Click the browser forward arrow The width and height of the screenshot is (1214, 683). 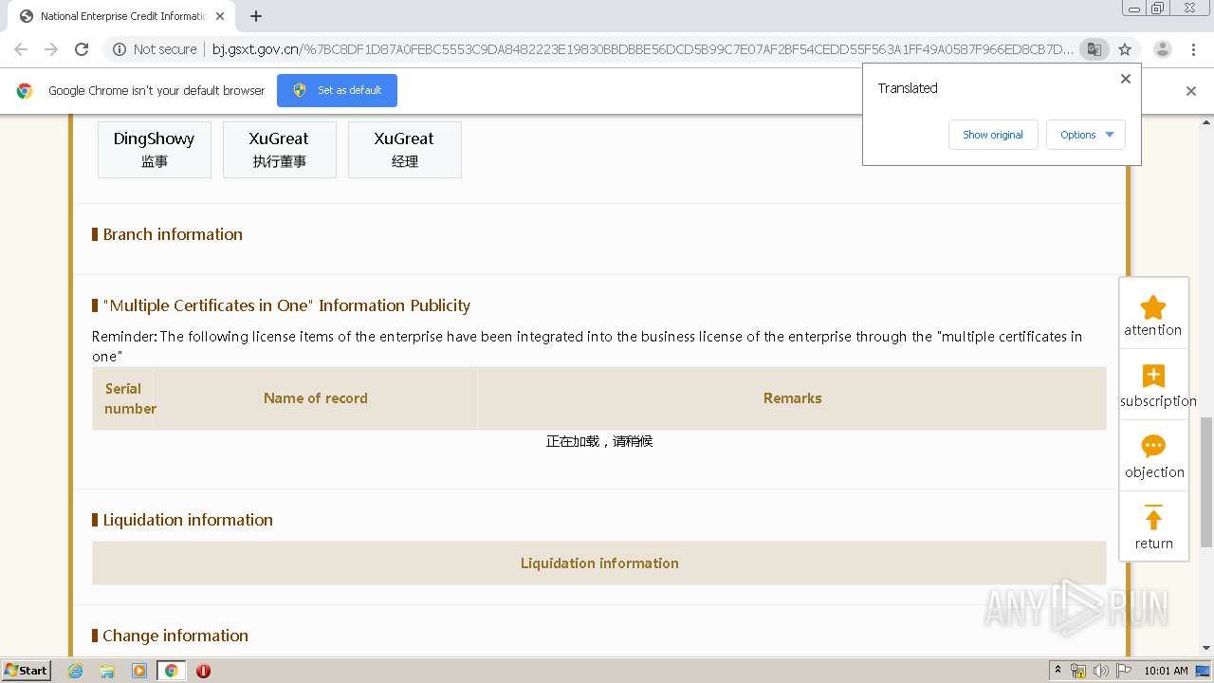click(51, 49)
